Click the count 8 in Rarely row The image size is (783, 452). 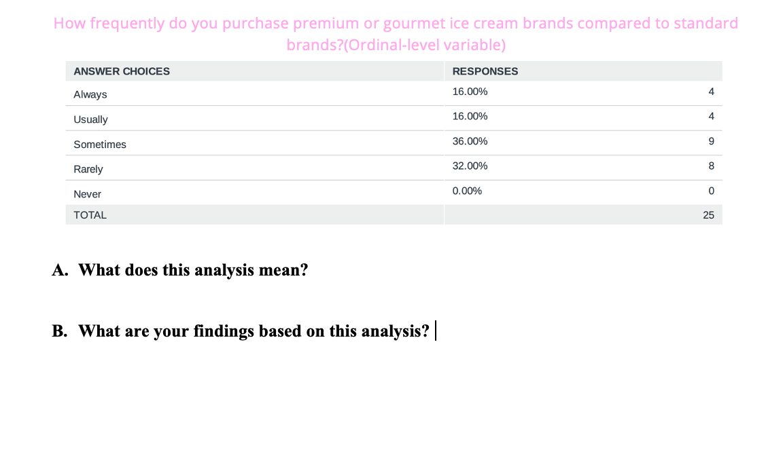(x=711, y=166)
